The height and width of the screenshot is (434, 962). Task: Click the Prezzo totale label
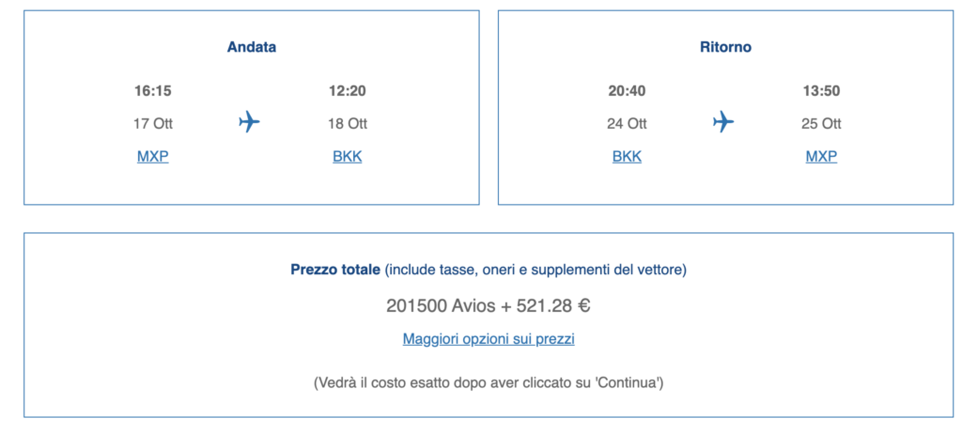(x=335, y=270)
